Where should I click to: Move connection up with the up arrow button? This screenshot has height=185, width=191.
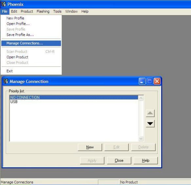(x=150, y=113)
